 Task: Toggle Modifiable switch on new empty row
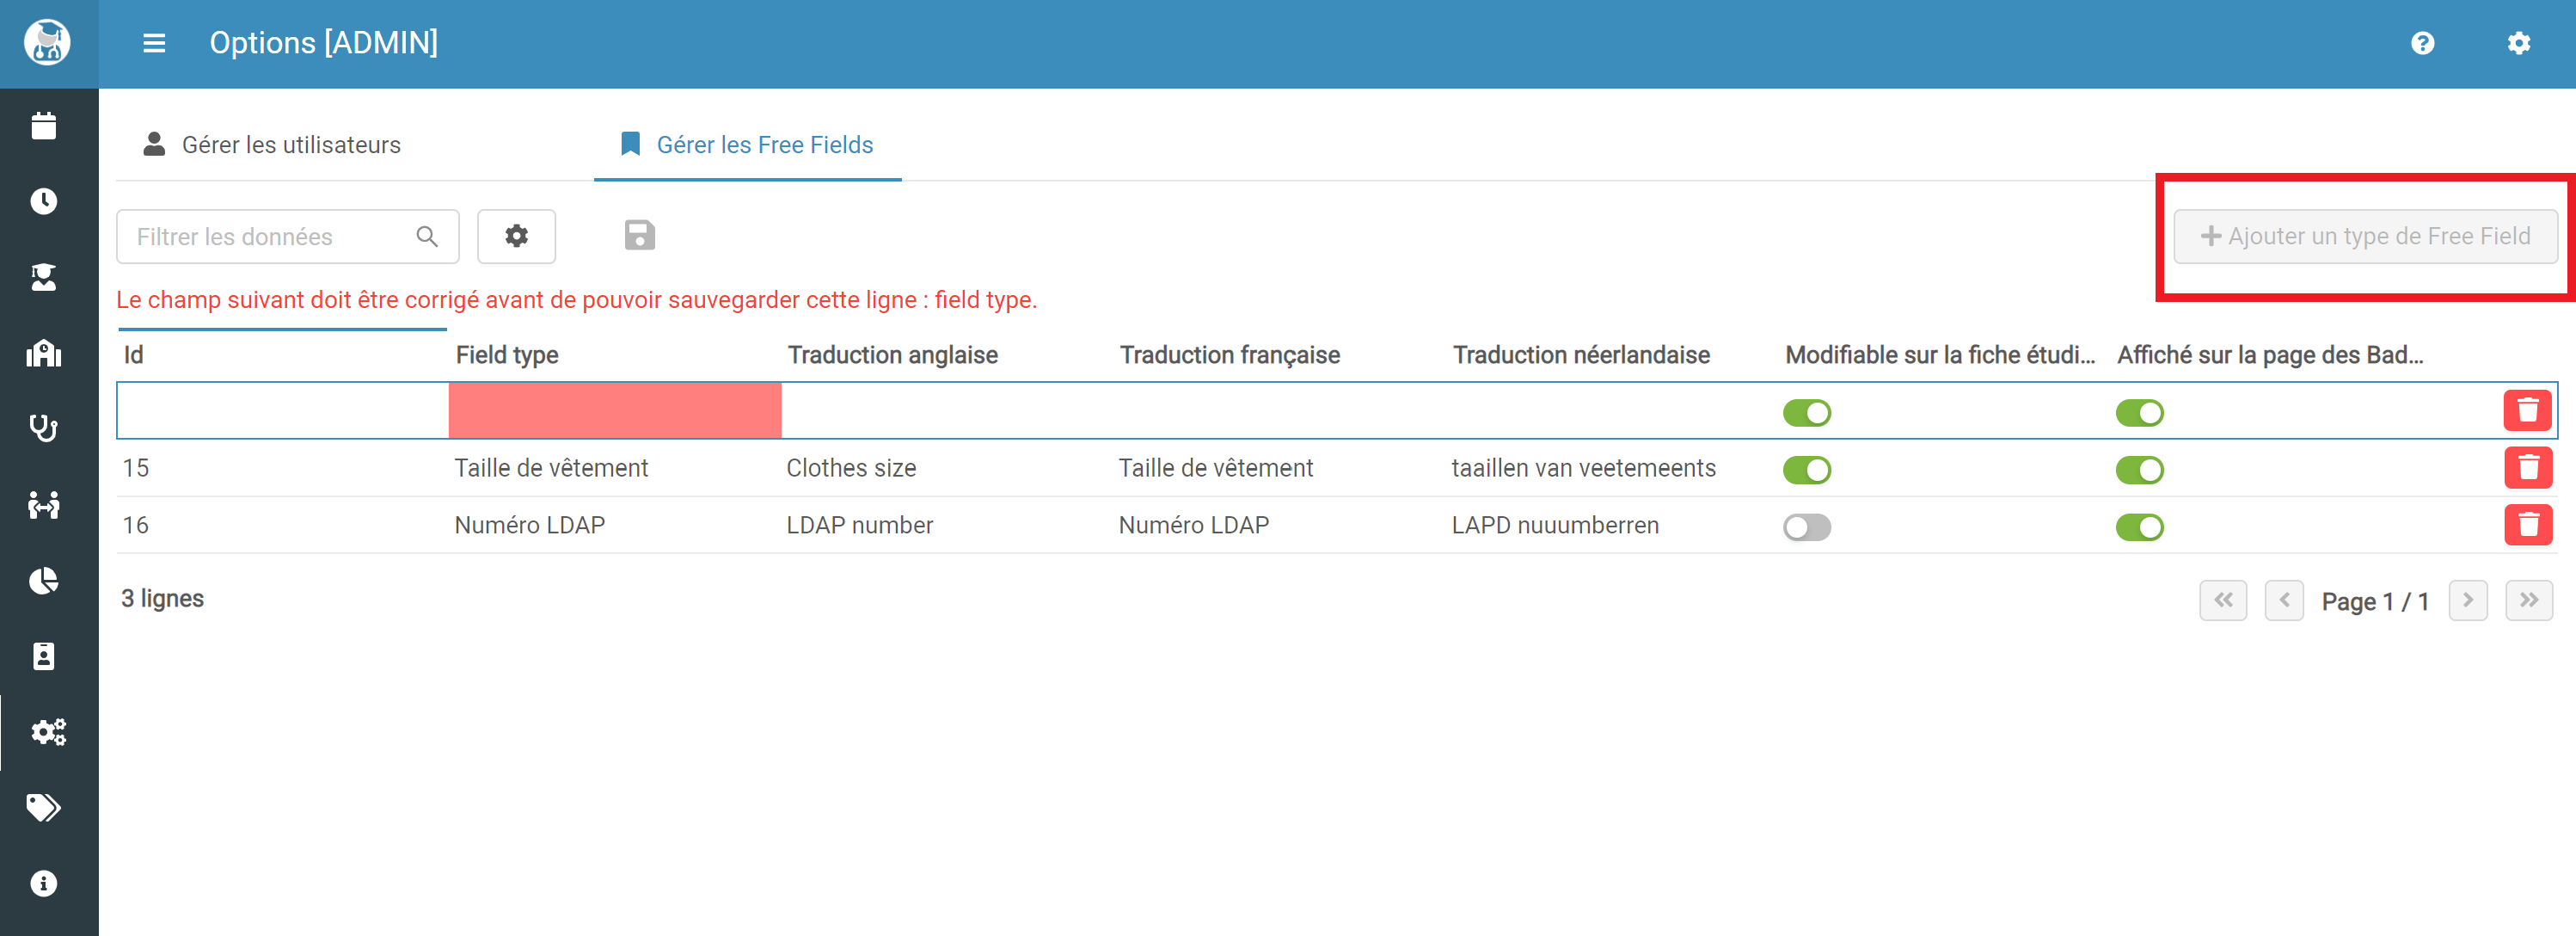[x=1806, y=412]
